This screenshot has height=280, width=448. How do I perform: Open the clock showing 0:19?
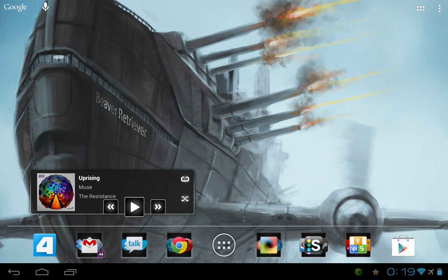pos(401,272)
